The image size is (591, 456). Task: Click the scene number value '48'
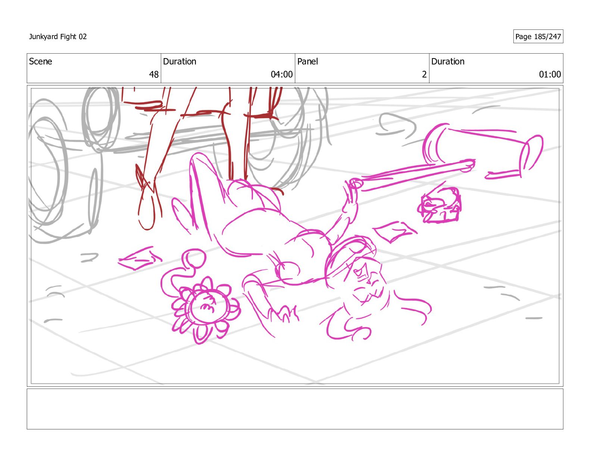[x=154, y=75]
